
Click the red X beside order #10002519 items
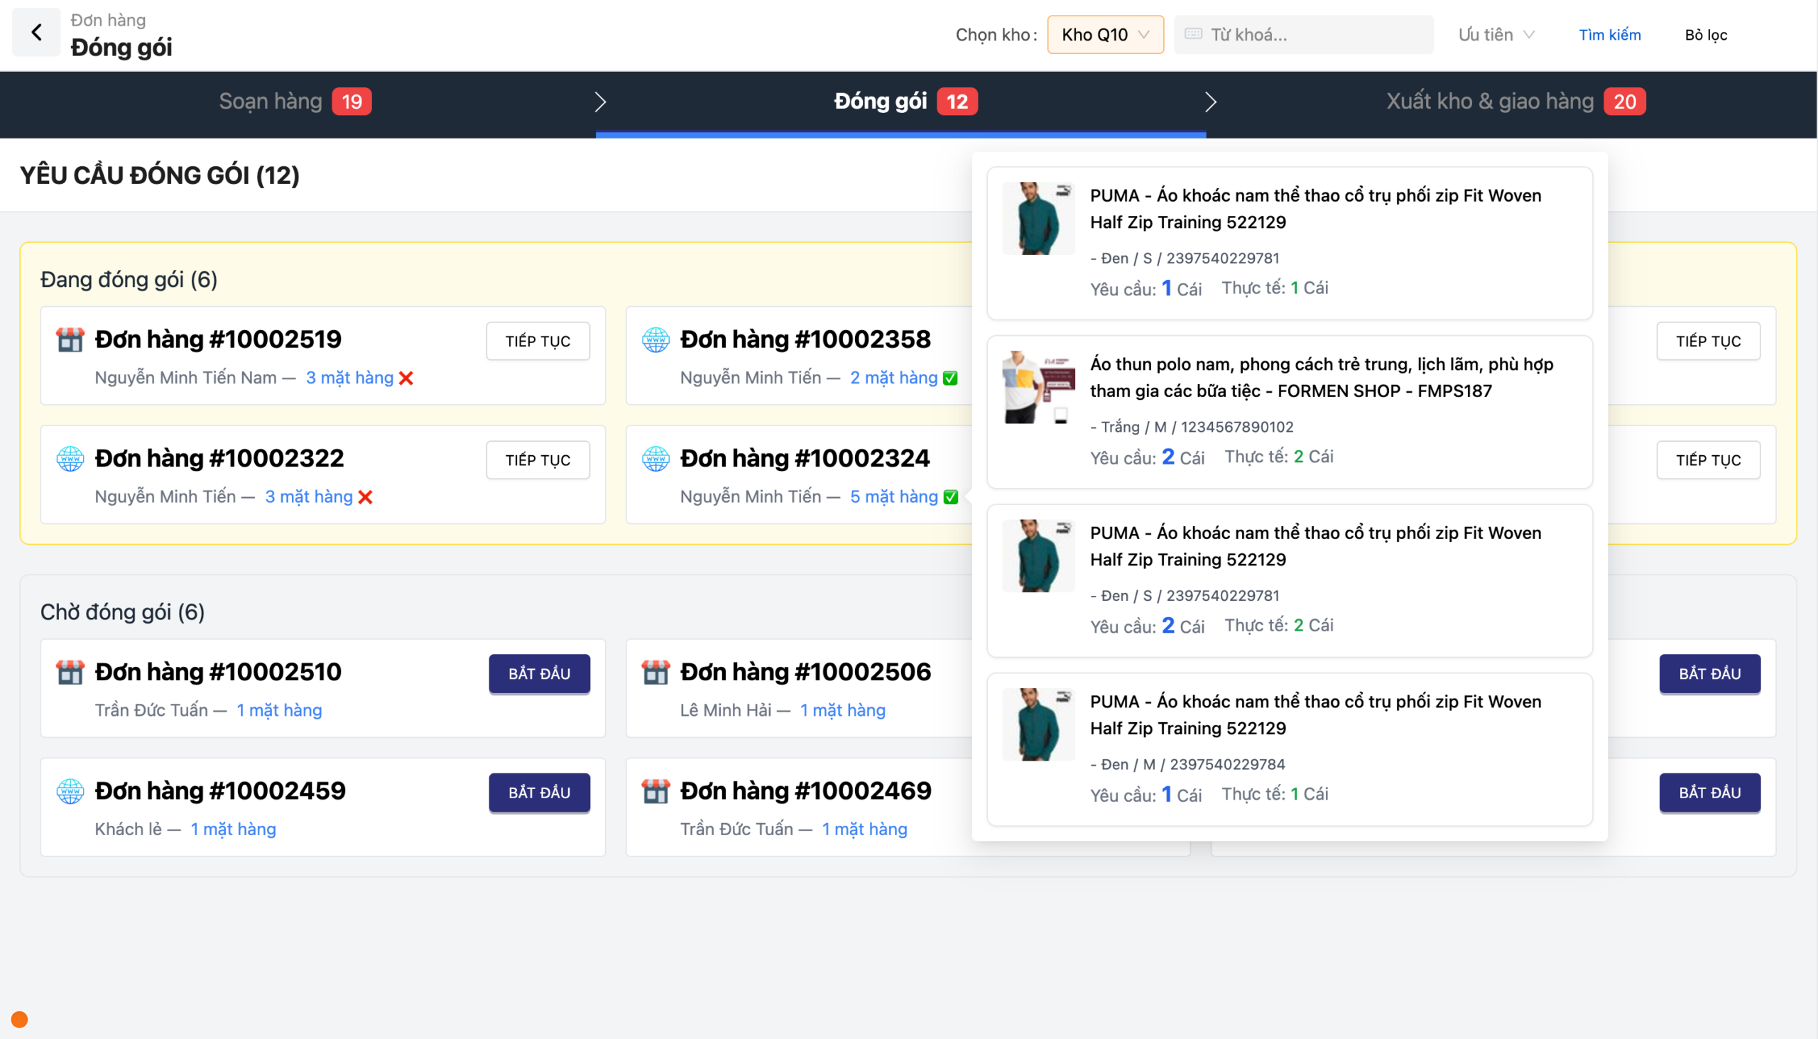pos(406,379)
